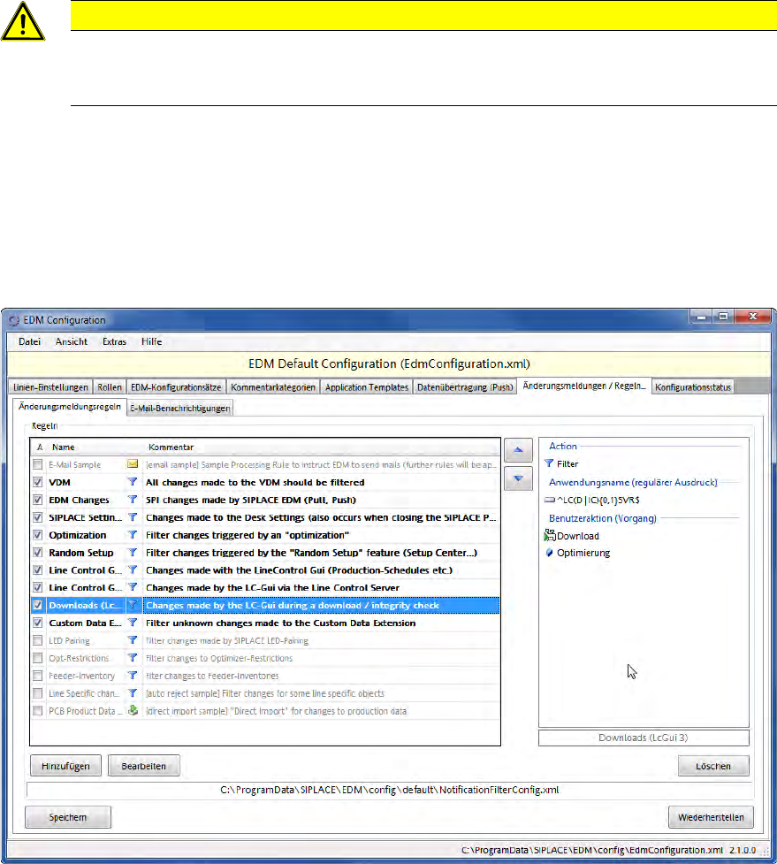This screenshot has width=777, height=864.
Task: Click the filter icon beside SIPLACE Settings
Action: [133, 517]
